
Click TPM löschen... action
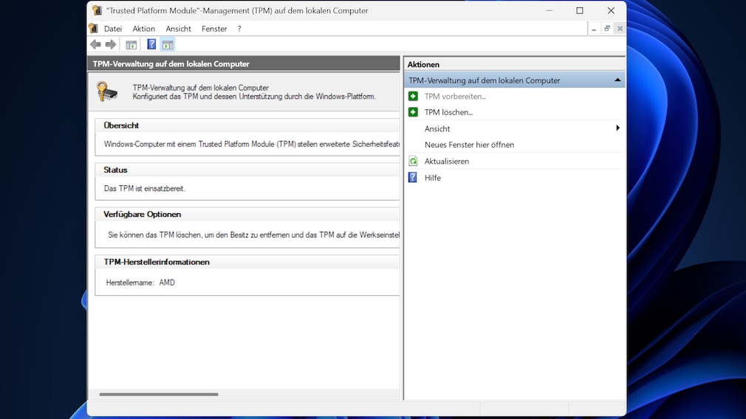(x=448, y=112)
